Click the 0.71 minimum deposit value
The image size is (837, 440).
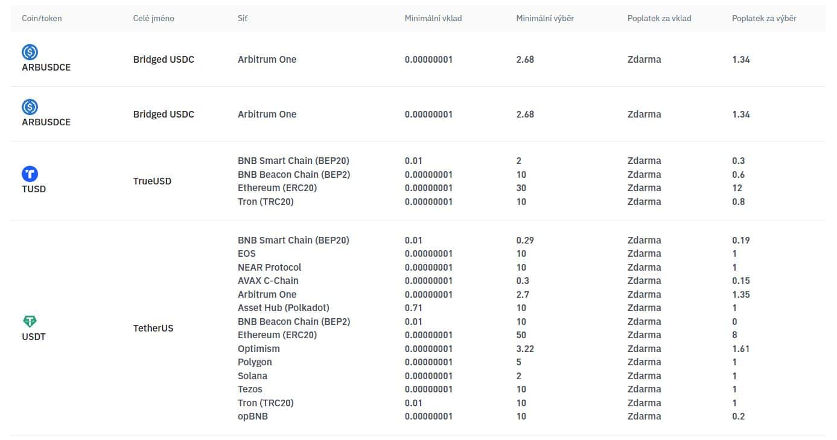pos(414,308)
